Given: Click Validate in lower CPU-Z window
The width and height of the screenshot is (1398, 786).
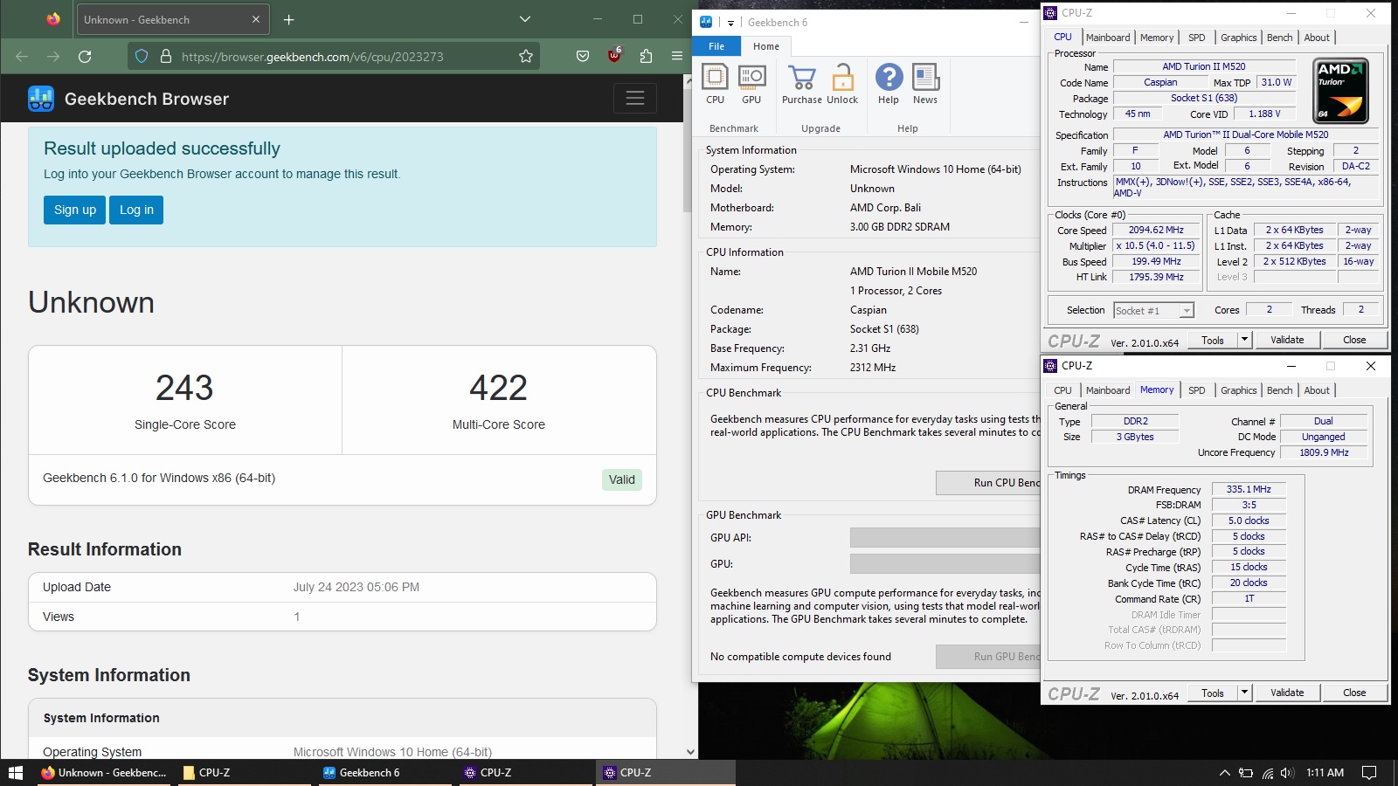Looking at the screenshot, I should (x=1287, y=693).
